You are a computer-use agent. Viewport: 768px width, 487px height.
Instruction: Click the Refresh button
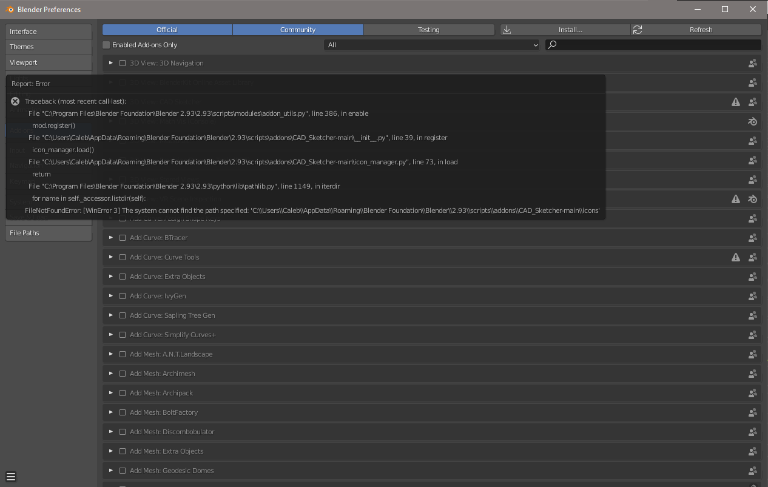[696, 30]
